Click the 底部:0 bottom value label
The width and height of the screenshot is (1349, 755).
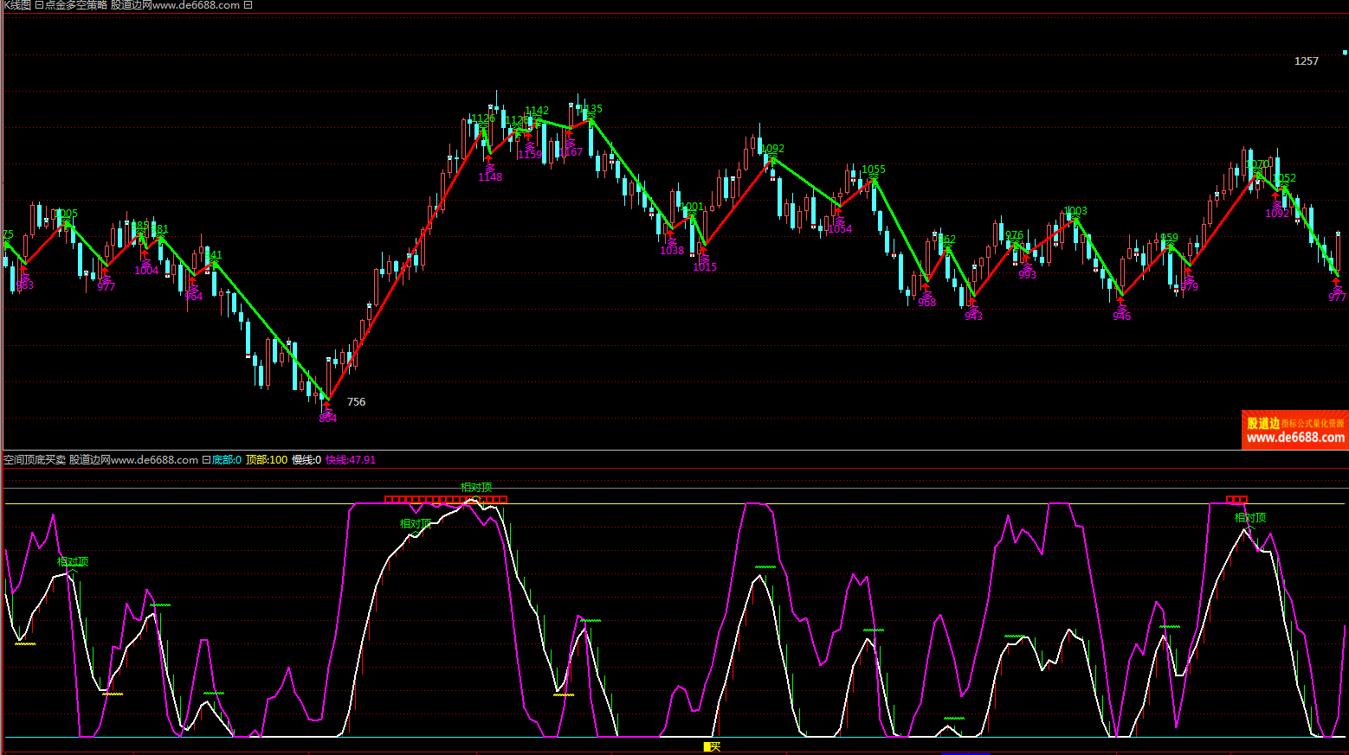coord(227,460)
